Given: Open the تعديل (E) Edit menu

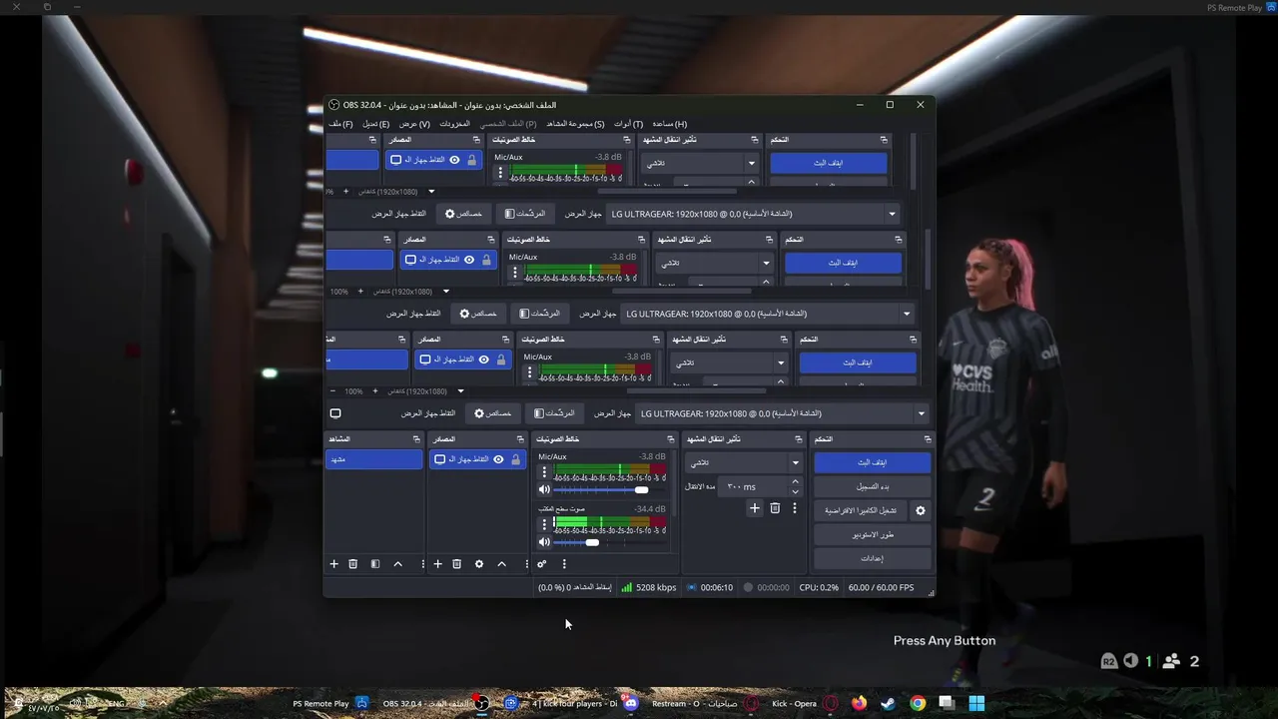Looking at the screenshot, I should [375, 124].
